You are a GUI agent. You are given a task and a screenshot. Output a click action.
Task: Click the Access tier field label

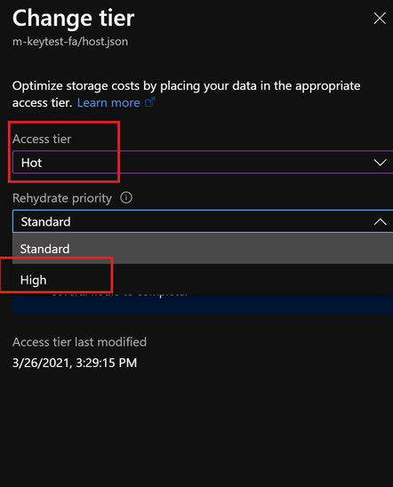coord(42,139)
